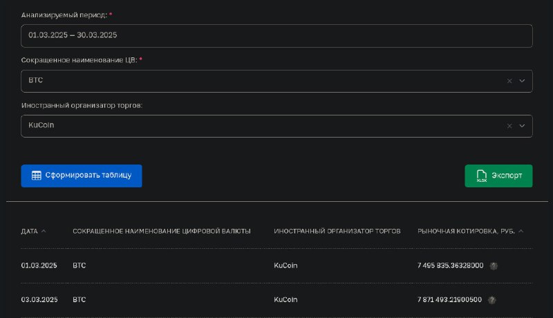Image resolution: width=553 pixels, height=318 pixels.
Task: Edit the analyzed period date field
Action: point(276,36)
